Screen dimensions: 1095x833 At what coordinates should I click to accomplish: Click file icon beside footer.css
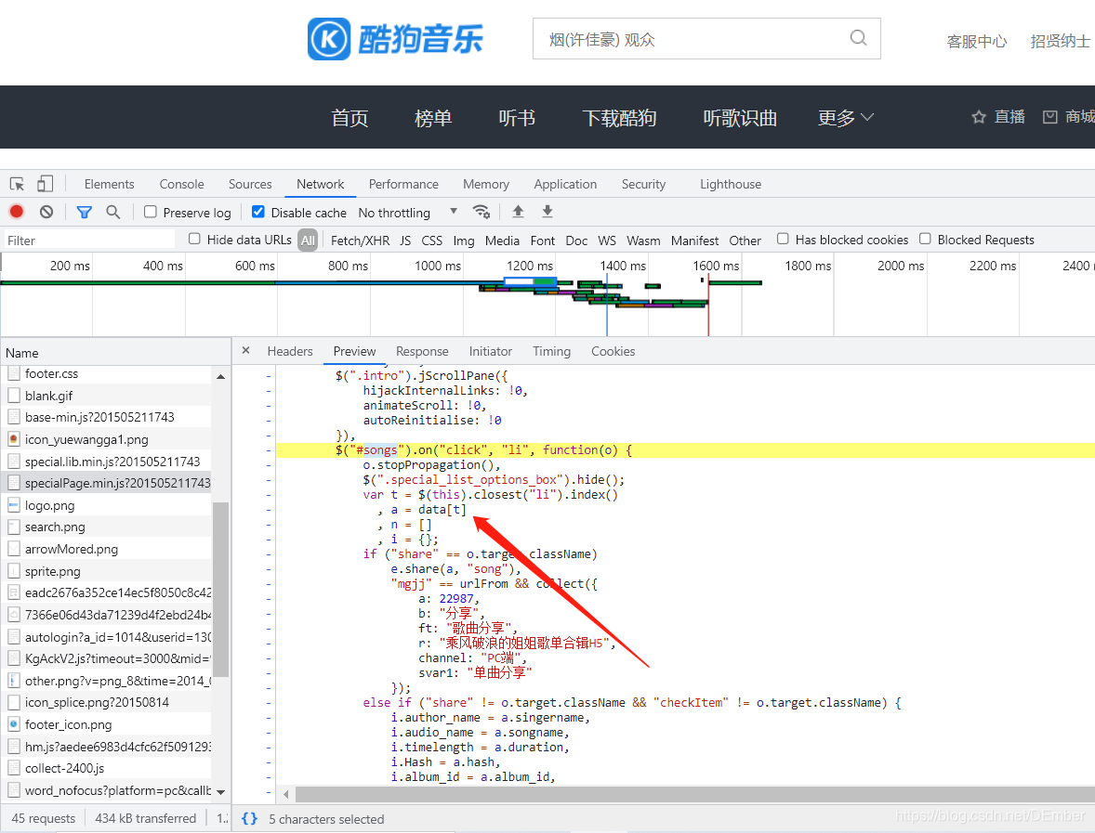(13, 374)
